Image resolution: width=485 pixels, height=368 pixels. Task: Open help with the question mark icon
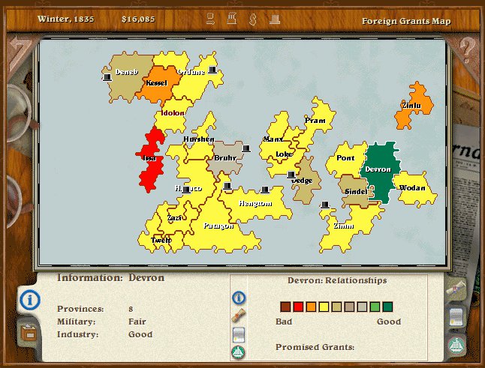click(x=467, y=50)
